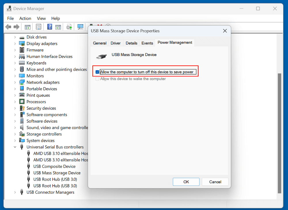Click the Device Manager vertical scrollbar thumb
Screen dimensions: 288x210
pyautogui.click(x=279, y=133)
